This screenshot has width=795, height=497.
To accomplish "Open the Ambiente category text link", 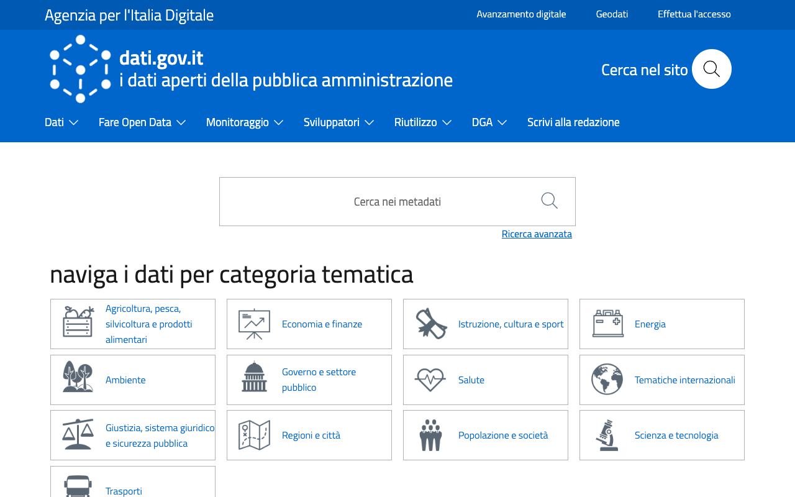I will click(125, 380).
